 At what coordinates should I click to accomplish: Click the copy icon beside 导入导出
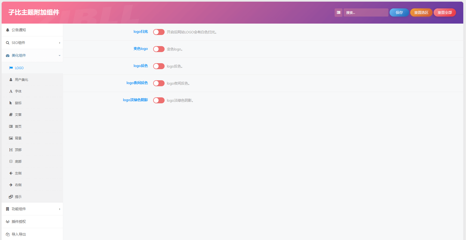click(x=8, y=235)
